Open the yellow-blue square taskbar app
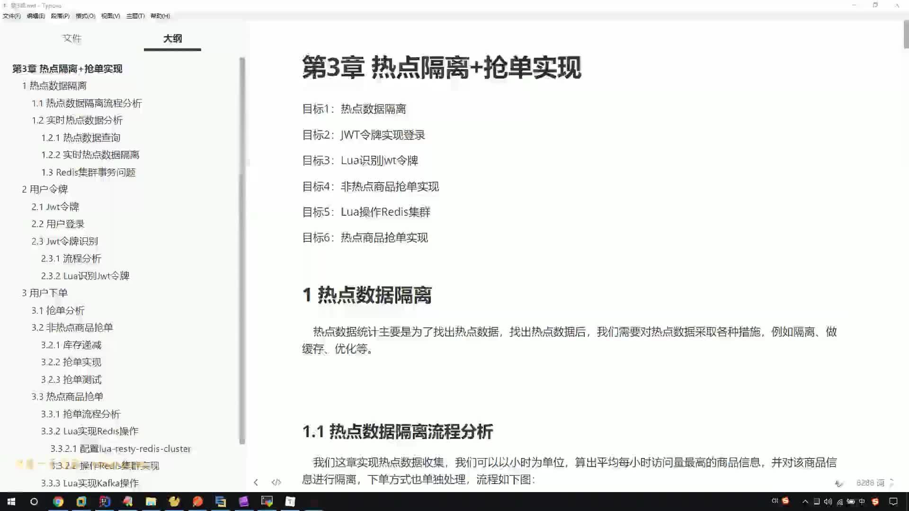The image size is (909, 511). tap(81, 502)
